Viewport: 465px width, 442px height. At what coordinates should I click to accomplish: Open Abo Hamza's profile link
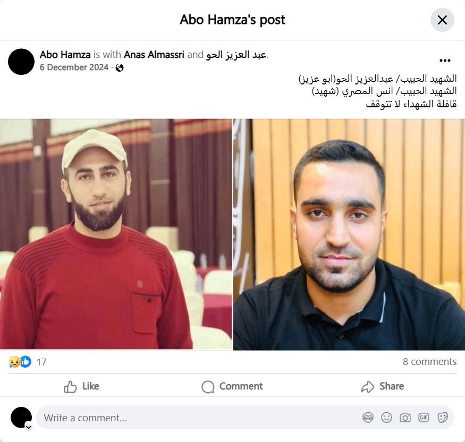[x=65, y=55]
